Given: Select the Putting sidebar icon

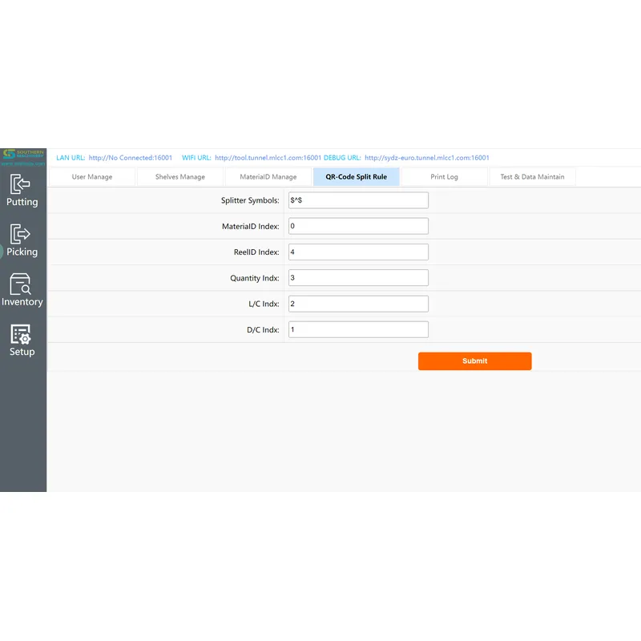Looking at the screenshot, I should click(x=22, y=191).
